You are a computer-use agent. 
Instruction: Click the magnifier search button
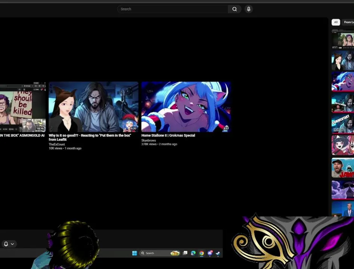pos(235,9)
